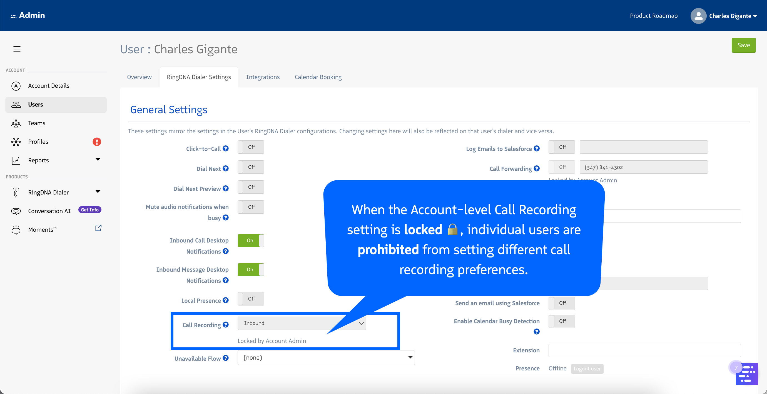Switch to the Calendar Booking tab
The height and width of the screenshot is (394, 767).
318,77
